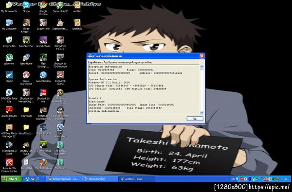Select the TSR Workshop icon

pyautogui.click(x=43, y=147)
